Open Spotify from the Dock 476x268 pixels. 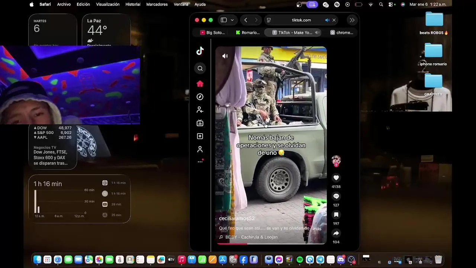click(x=300, y=260)
